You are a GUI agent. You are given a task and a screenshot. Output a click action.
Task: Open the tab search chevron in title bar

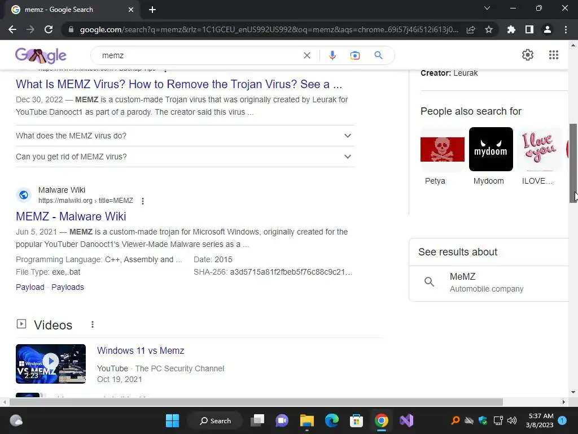point(487,8)
